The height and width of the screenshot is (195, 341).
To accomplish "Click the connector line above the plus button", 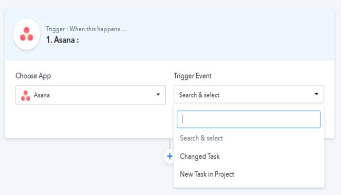I will coord(169,143).
